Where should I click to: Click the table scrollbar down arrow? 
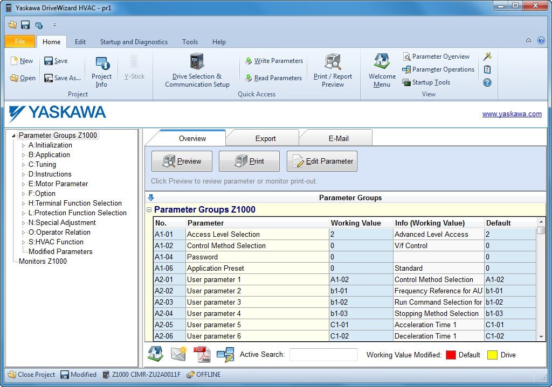tap(541, 336)
